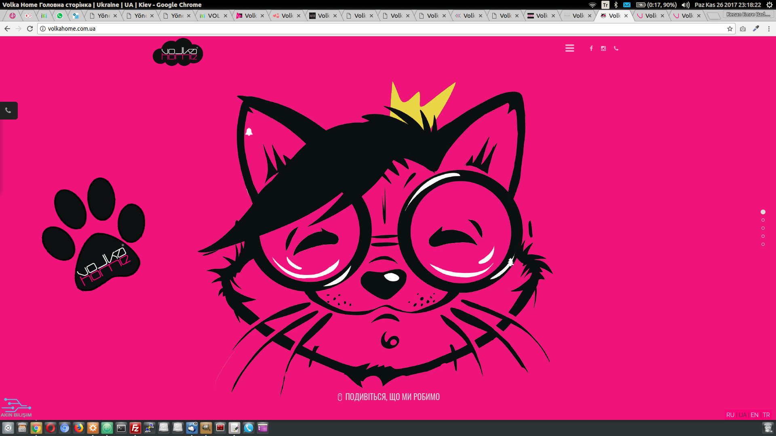The image size is (776, 436).
Task: Reload the current page
Action: click(x=30, y=29)
